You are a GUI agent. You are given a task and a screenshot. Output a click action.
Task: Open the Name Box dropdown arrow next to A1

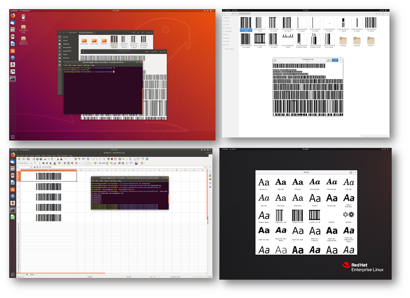(x=31, y=167)
